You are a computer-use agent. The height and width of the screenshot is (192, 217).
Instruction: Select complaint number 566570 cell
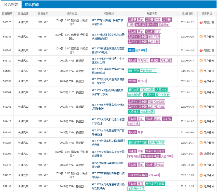pyautogui.click(x=7, y=22)
